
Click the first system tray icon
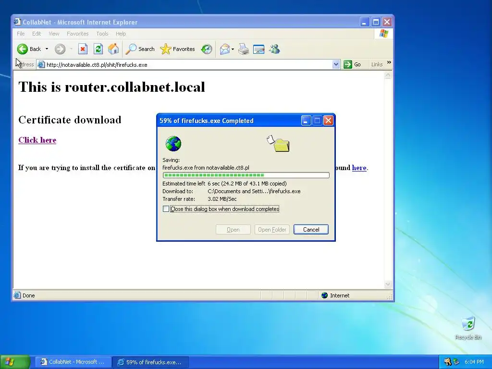tap(448, 362)
